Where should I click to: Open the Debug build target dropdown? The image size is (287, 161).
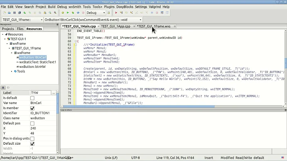coord(96,13)
